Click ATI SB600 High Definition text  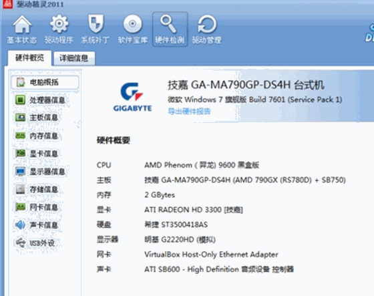coord(219,269)
